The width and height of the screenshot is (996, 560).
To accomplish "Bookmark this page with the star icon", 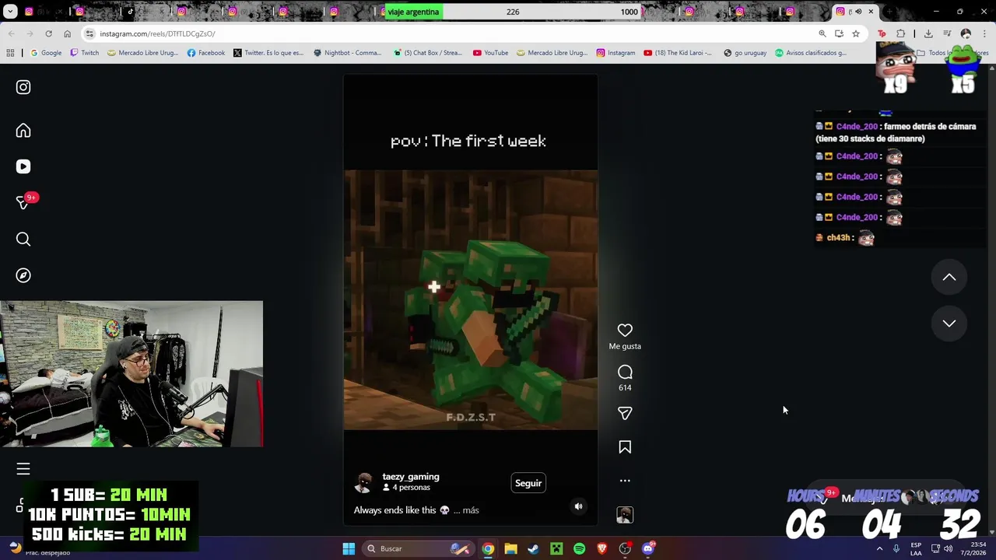I will pos(856,33).
